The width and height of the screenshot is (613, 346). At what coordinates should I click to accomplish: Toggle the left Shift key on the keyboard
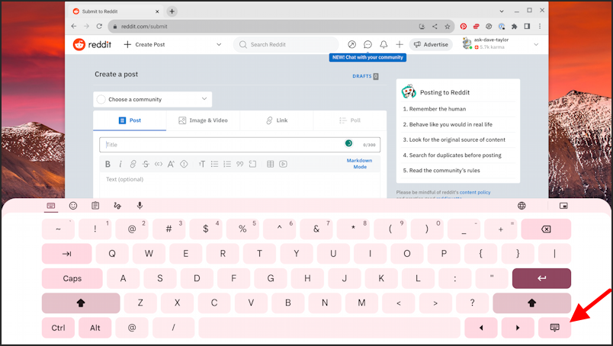[x=80, y=303]
